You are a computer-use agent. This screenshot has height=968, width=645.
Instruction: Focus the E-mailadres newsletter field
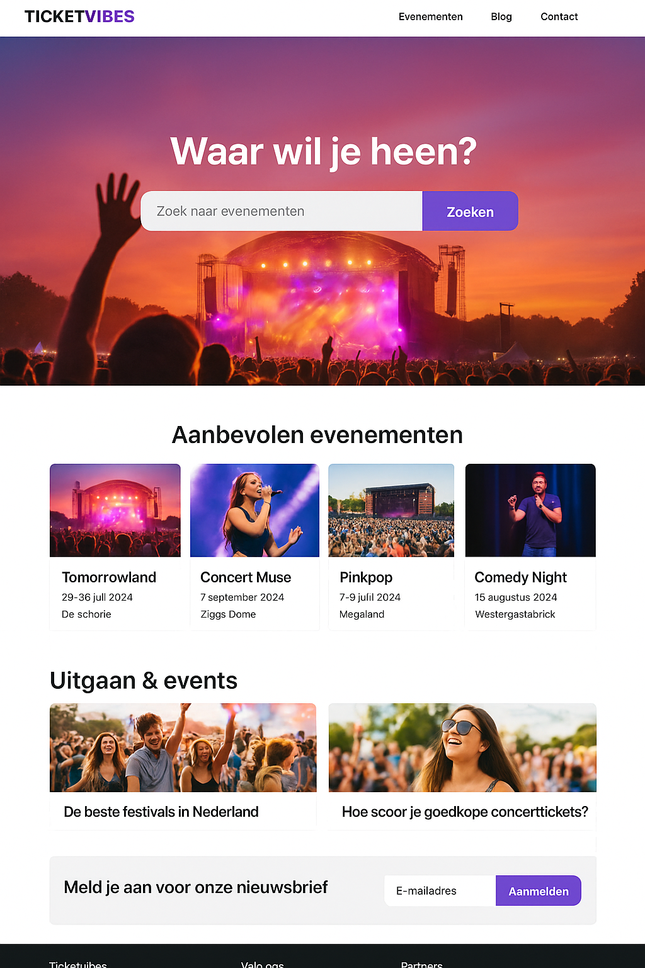click(x=440, y=890)
